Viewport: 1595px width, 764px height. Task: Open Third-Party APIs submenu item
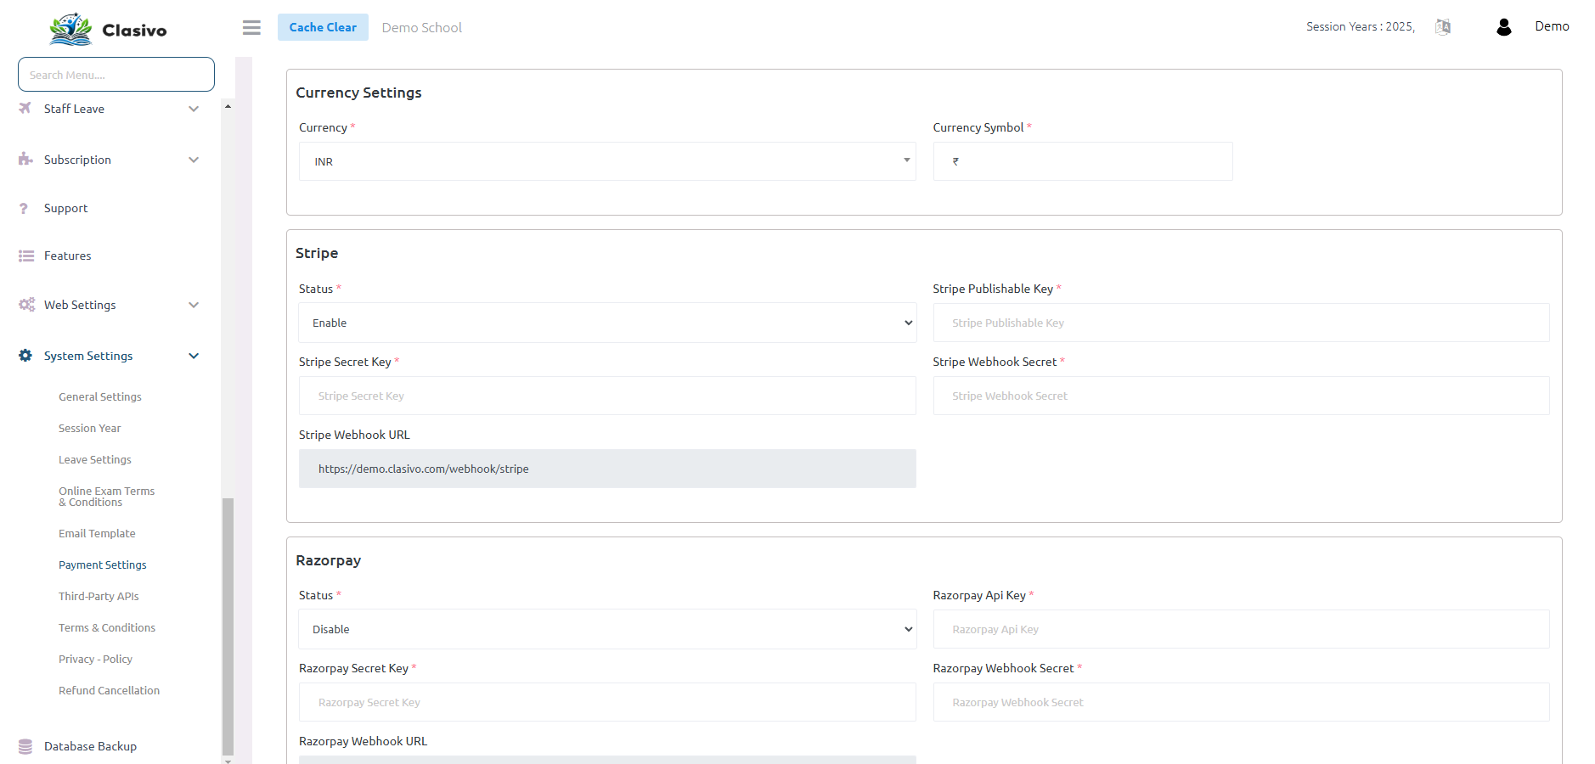click(99, 596)
